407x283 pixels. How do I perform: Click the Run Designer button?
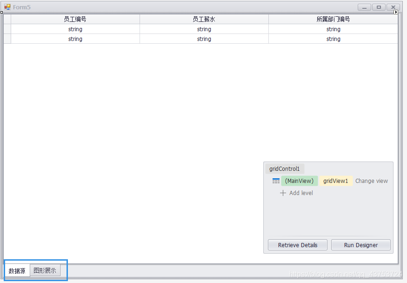click(x=361, y=245)
